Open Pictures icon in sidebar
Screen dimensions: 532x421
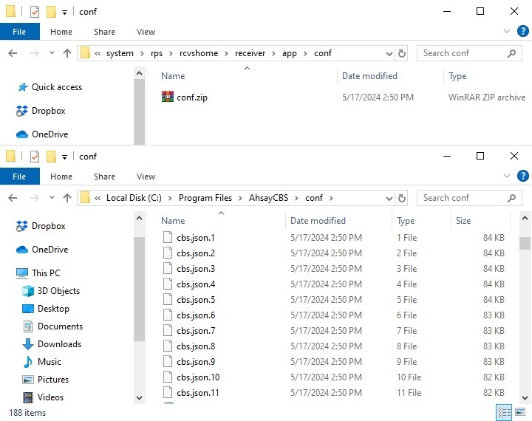(x=28, y=380)
